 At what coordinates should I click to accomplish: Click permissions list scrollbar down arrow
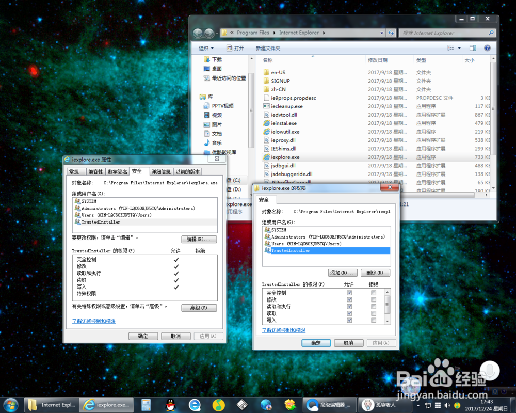click(x=388, y=321)
